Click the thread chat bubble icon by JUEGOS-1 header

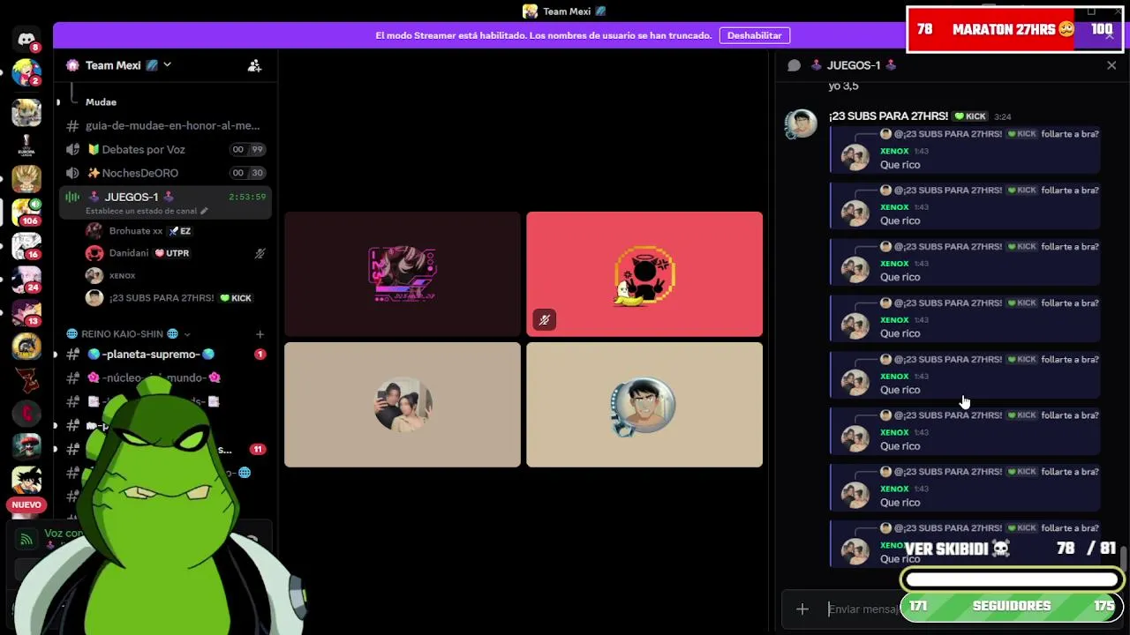(794, 65)
